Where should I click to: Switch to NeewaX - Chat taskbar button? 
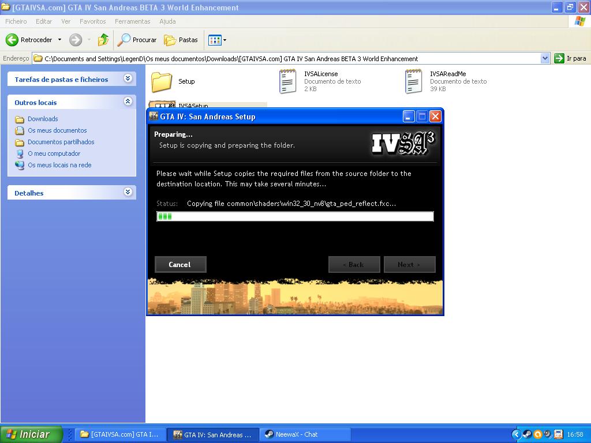[x=305, y=434]
